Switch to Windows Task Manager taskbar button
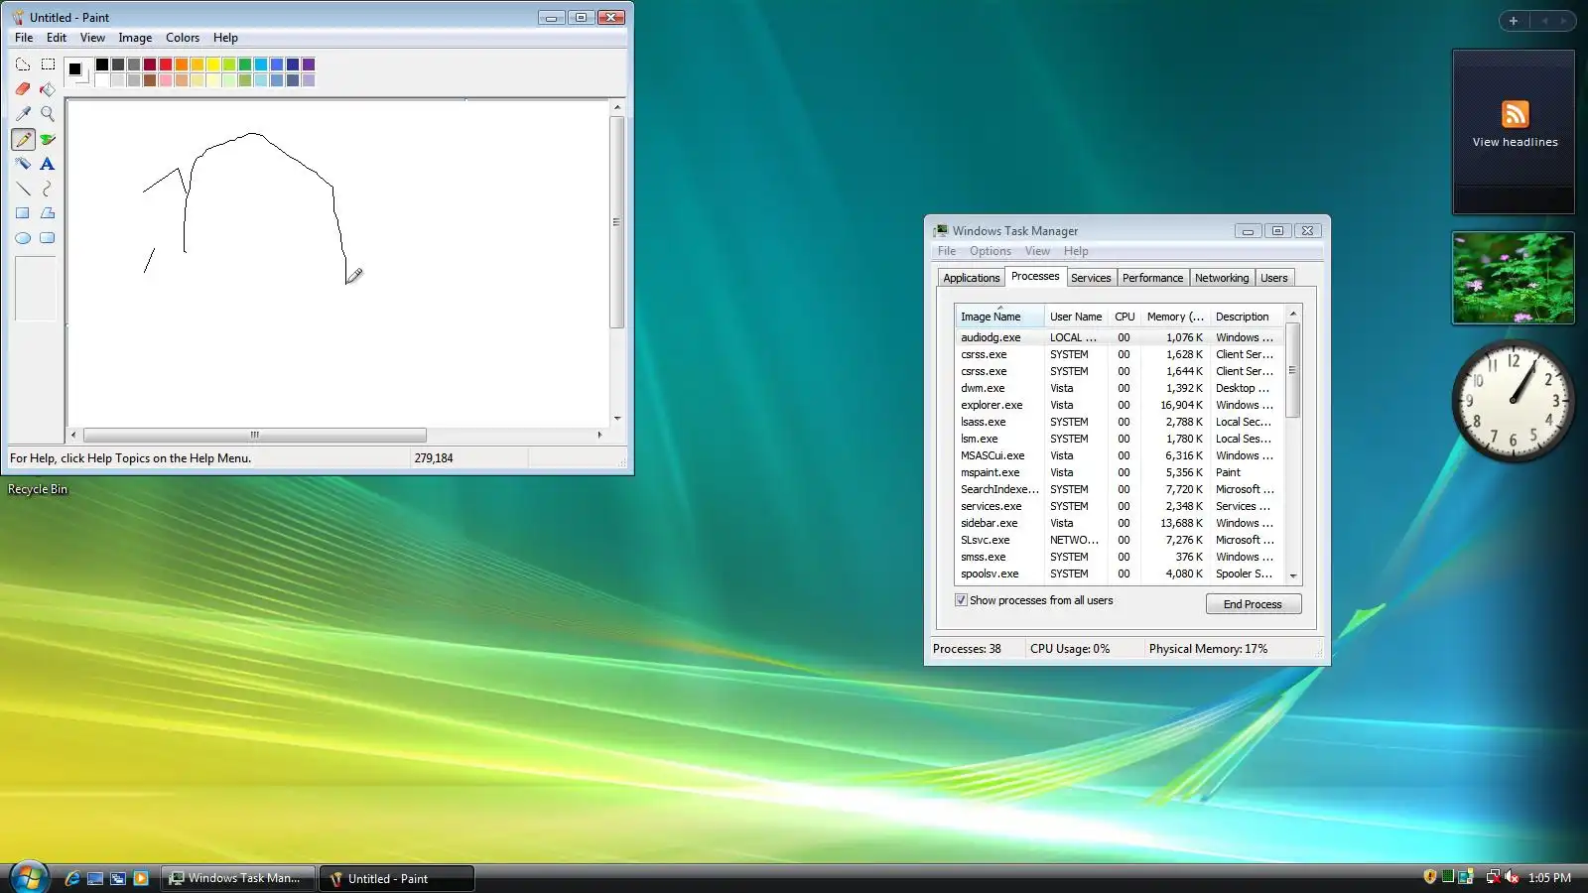 pos(237,878)
